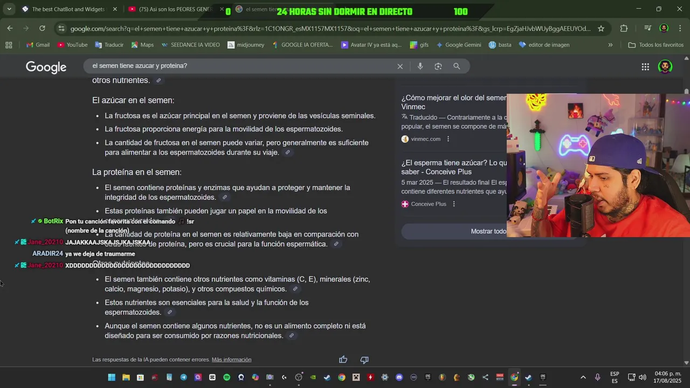690x388 pixels.
Task: Open Telegram from the taskbar
Action: (x=183, y=377)
